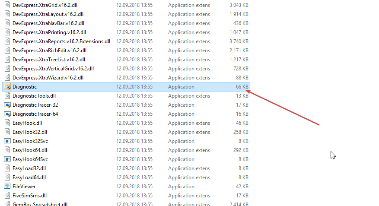Select the EasyHook64.dll file name

(x=30, y=150)
